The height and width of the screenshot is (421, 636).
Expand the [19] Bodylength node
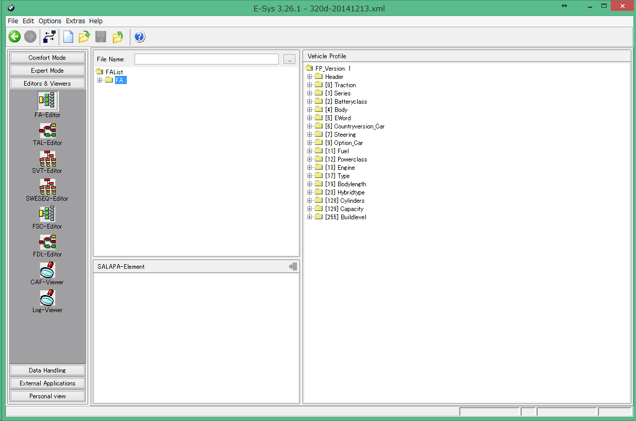310,184
